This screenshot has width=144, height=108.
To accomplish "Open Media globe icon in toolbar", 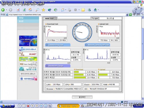I will tap(50, 10).
